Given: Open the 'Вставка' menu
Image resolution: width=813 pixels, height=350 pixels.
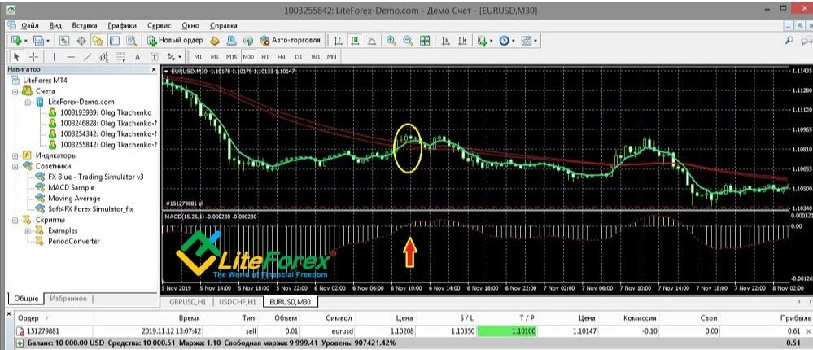Looking at the screenshot, I should 85,25.
